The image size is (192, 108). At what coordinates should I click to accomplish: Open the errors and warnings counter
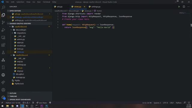(26, 103)
